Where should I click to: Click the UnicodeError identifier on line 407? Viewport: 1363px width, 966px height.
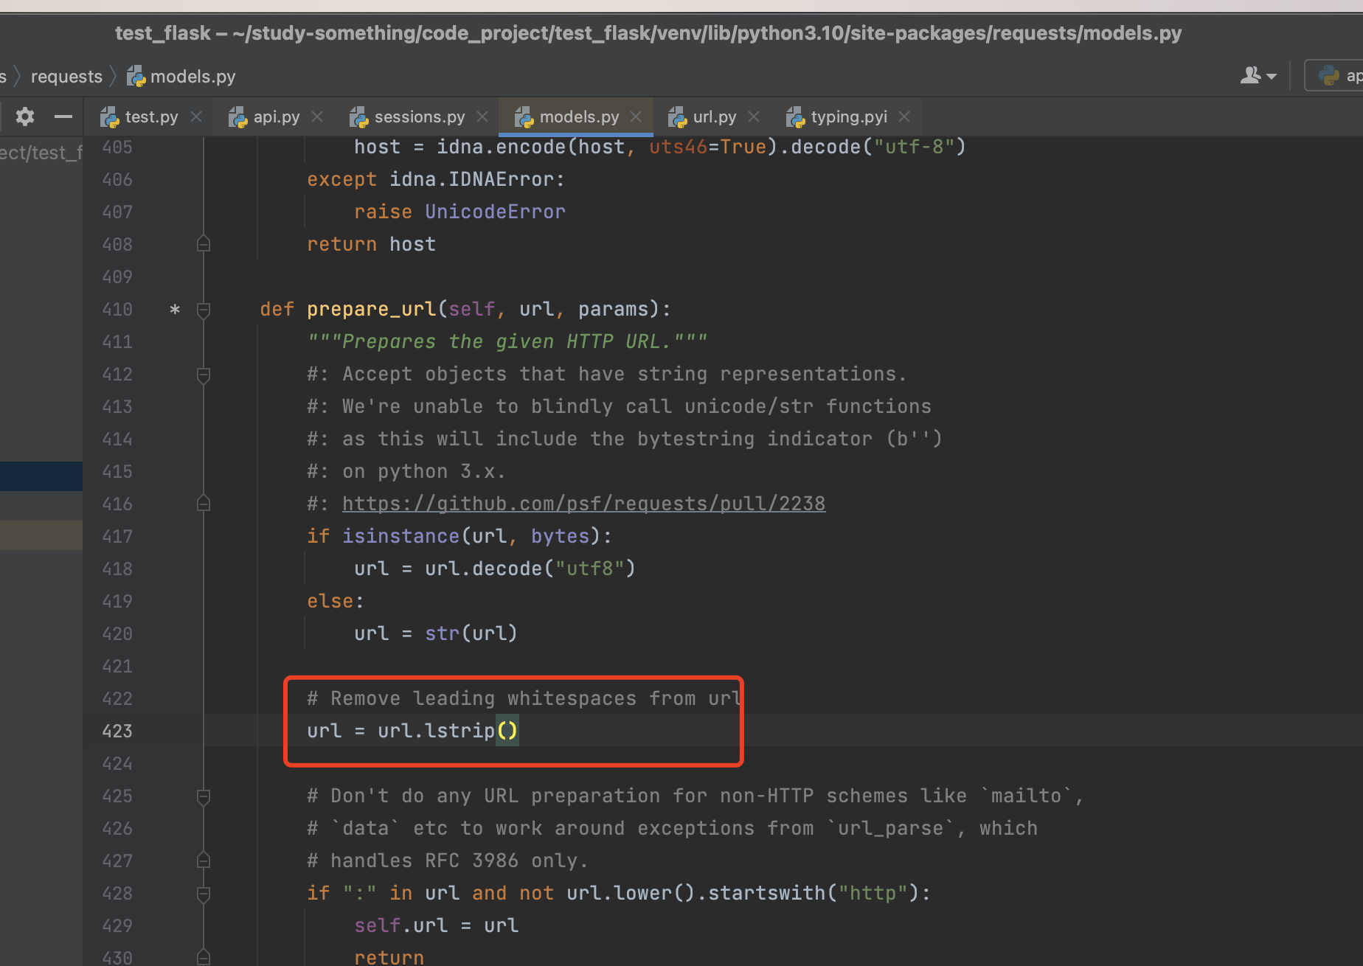click(495, 212)
